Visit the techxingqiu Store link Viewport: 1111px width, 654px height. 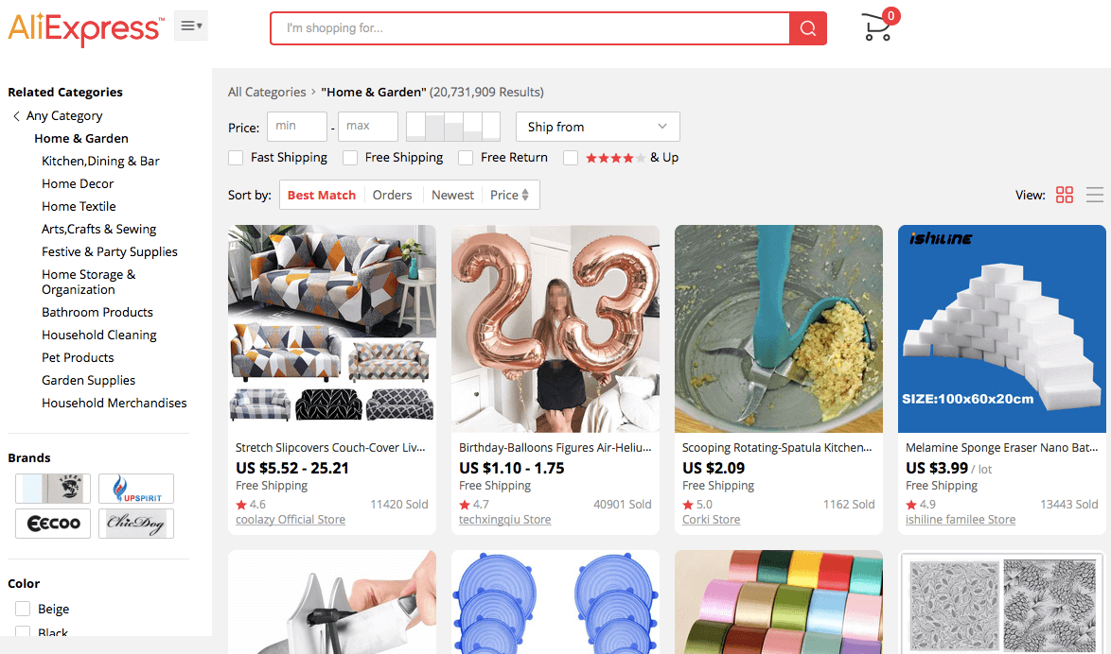[x=504, y=520]
